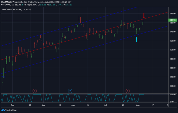Click the TradingView cloud logo icon
This screenshot has height=113, width=178.
coord(3,110)
